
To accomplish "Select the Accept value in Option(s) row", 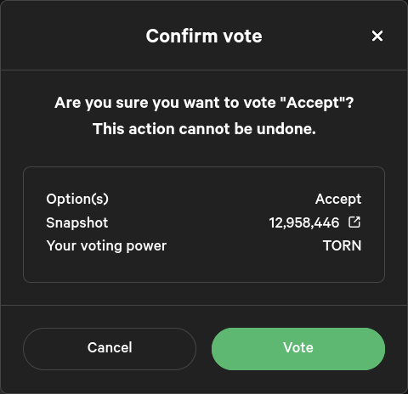I will 338,200.
